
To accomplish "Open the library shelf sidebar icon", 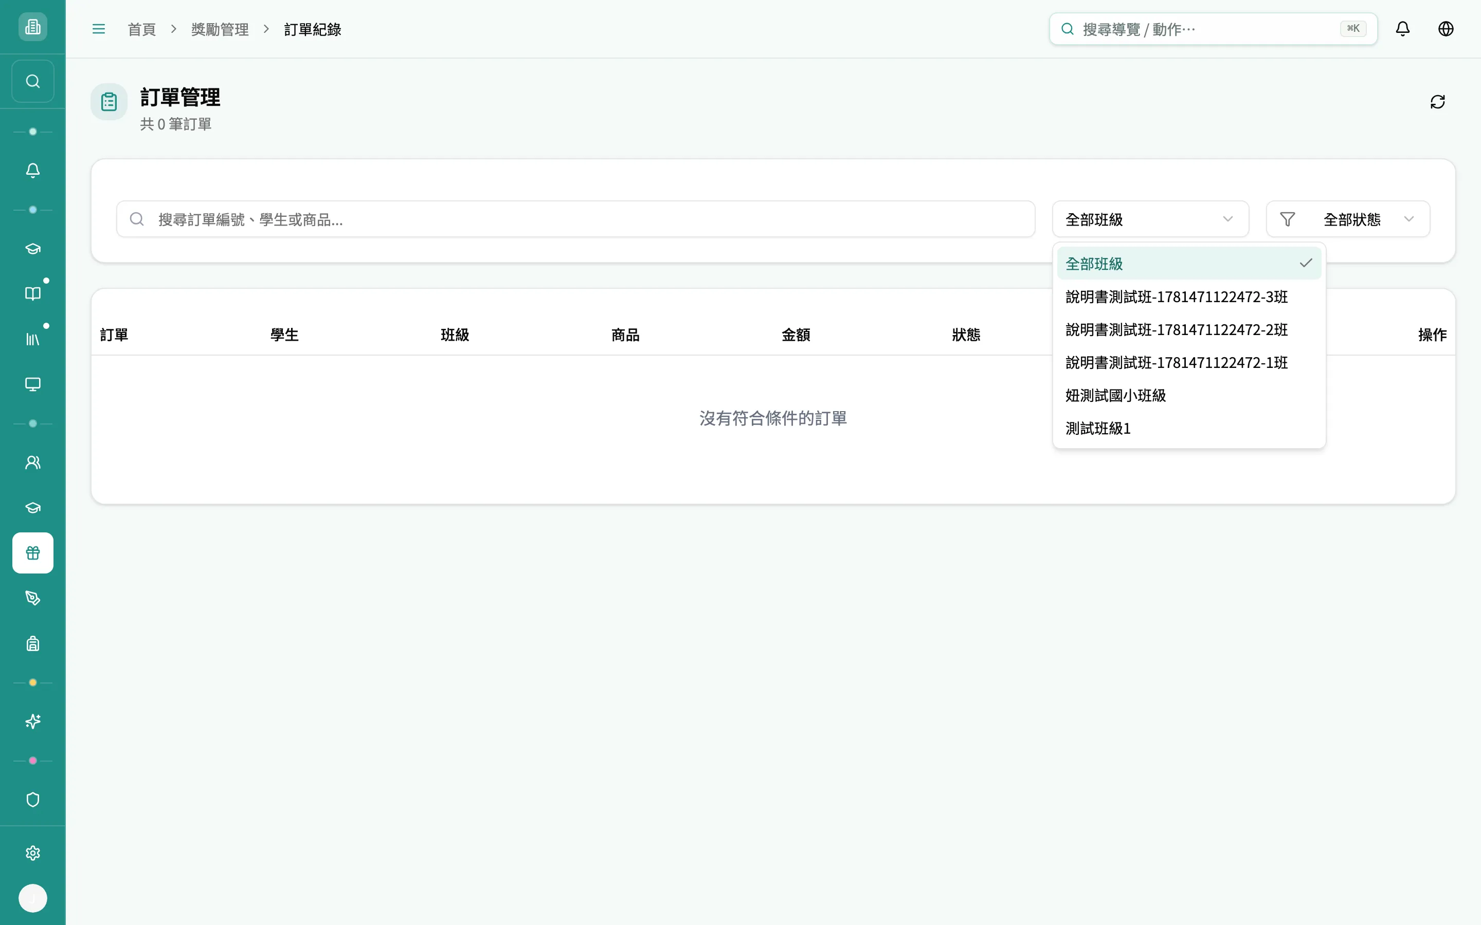I will 32,339.
